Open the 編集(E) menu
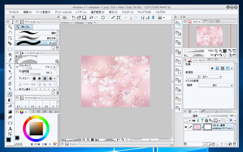 click(28, 12)
